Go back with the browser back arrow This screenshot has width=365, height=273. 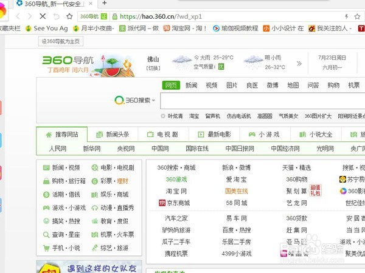pyautogui.click(x=18, y=16)
